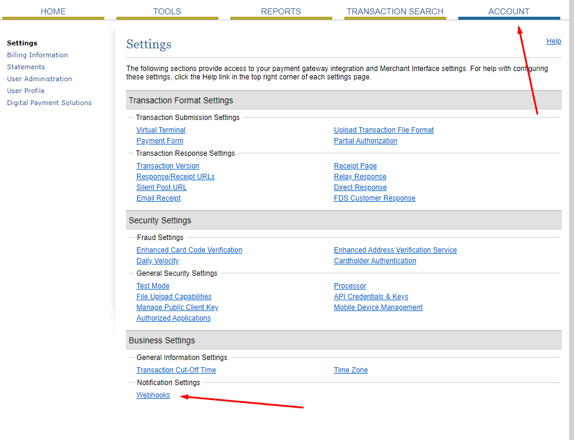Select Statements from the sidebar
The height and width of the screenshot is (440, 574).
26,67
